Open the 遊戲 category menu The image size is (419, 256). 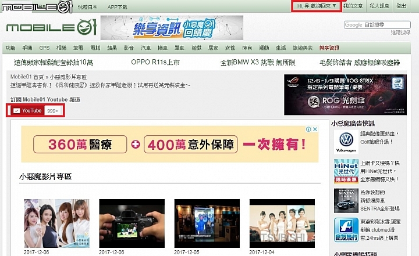click(x=197, y=48)
